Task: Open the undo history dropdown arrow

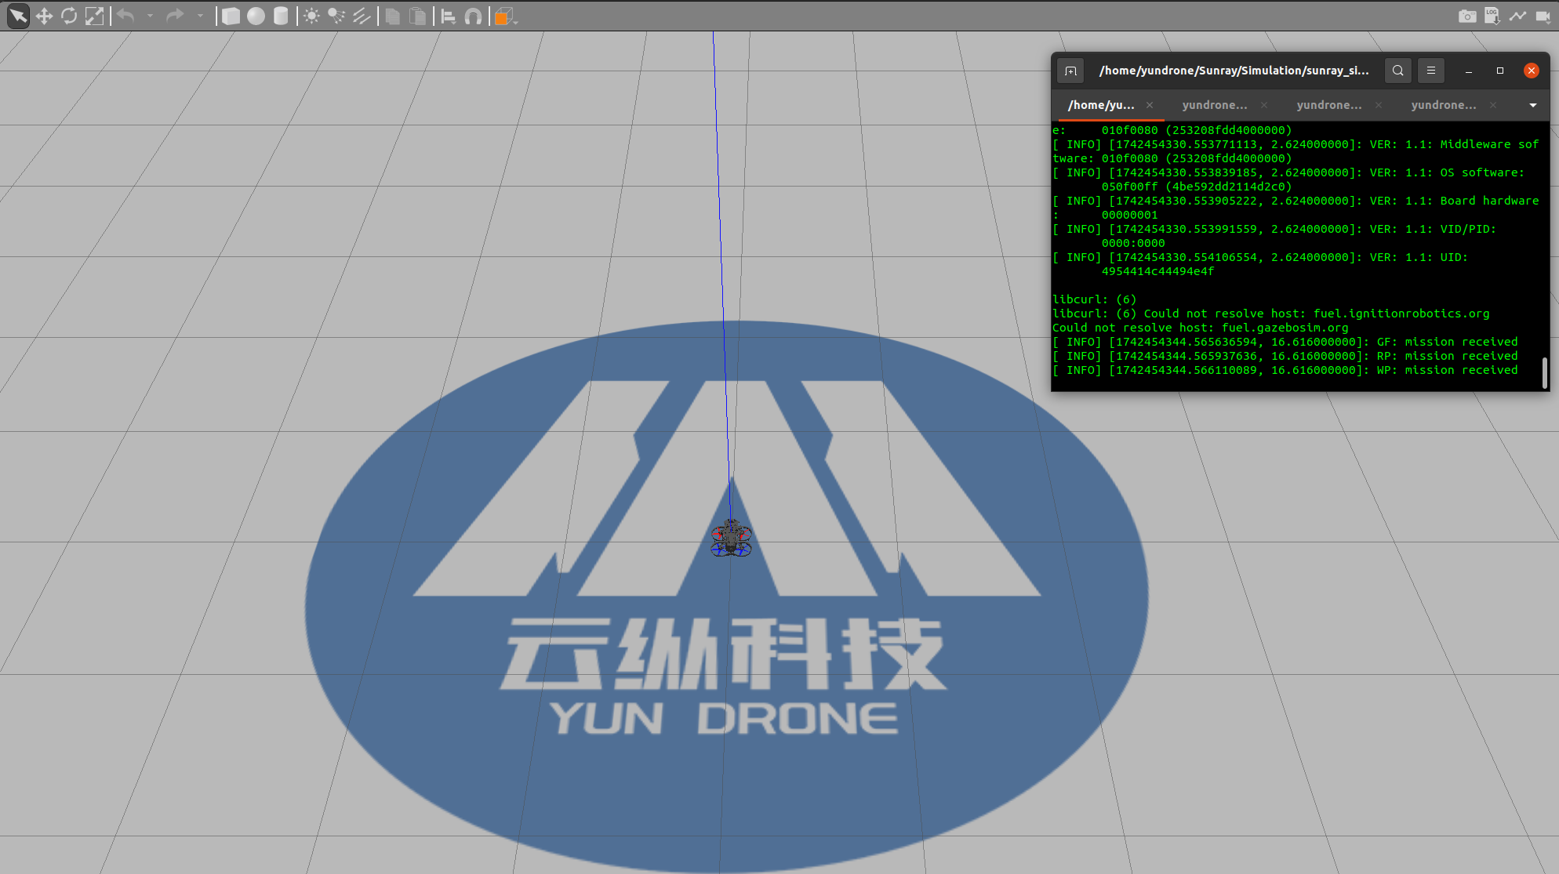Action: point(150,16)
